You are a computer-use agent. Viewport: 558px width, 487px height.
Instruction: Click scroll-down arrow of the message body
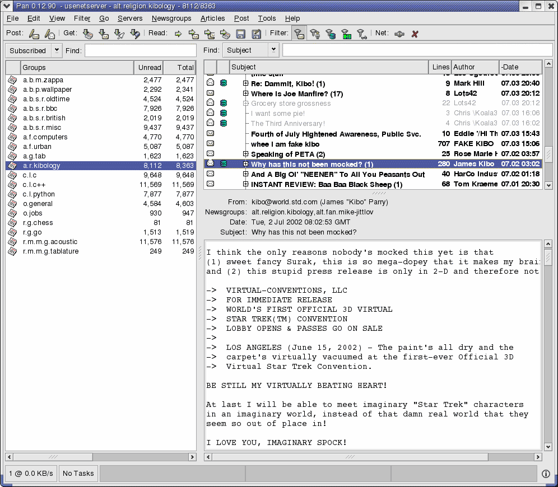(x=548, y=447)
